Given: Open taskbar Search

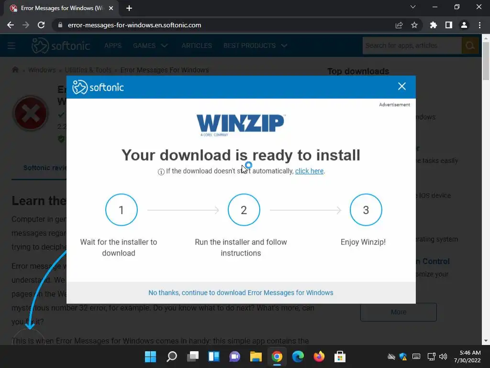Looking at the screenshot, I should tap(172, 356).
